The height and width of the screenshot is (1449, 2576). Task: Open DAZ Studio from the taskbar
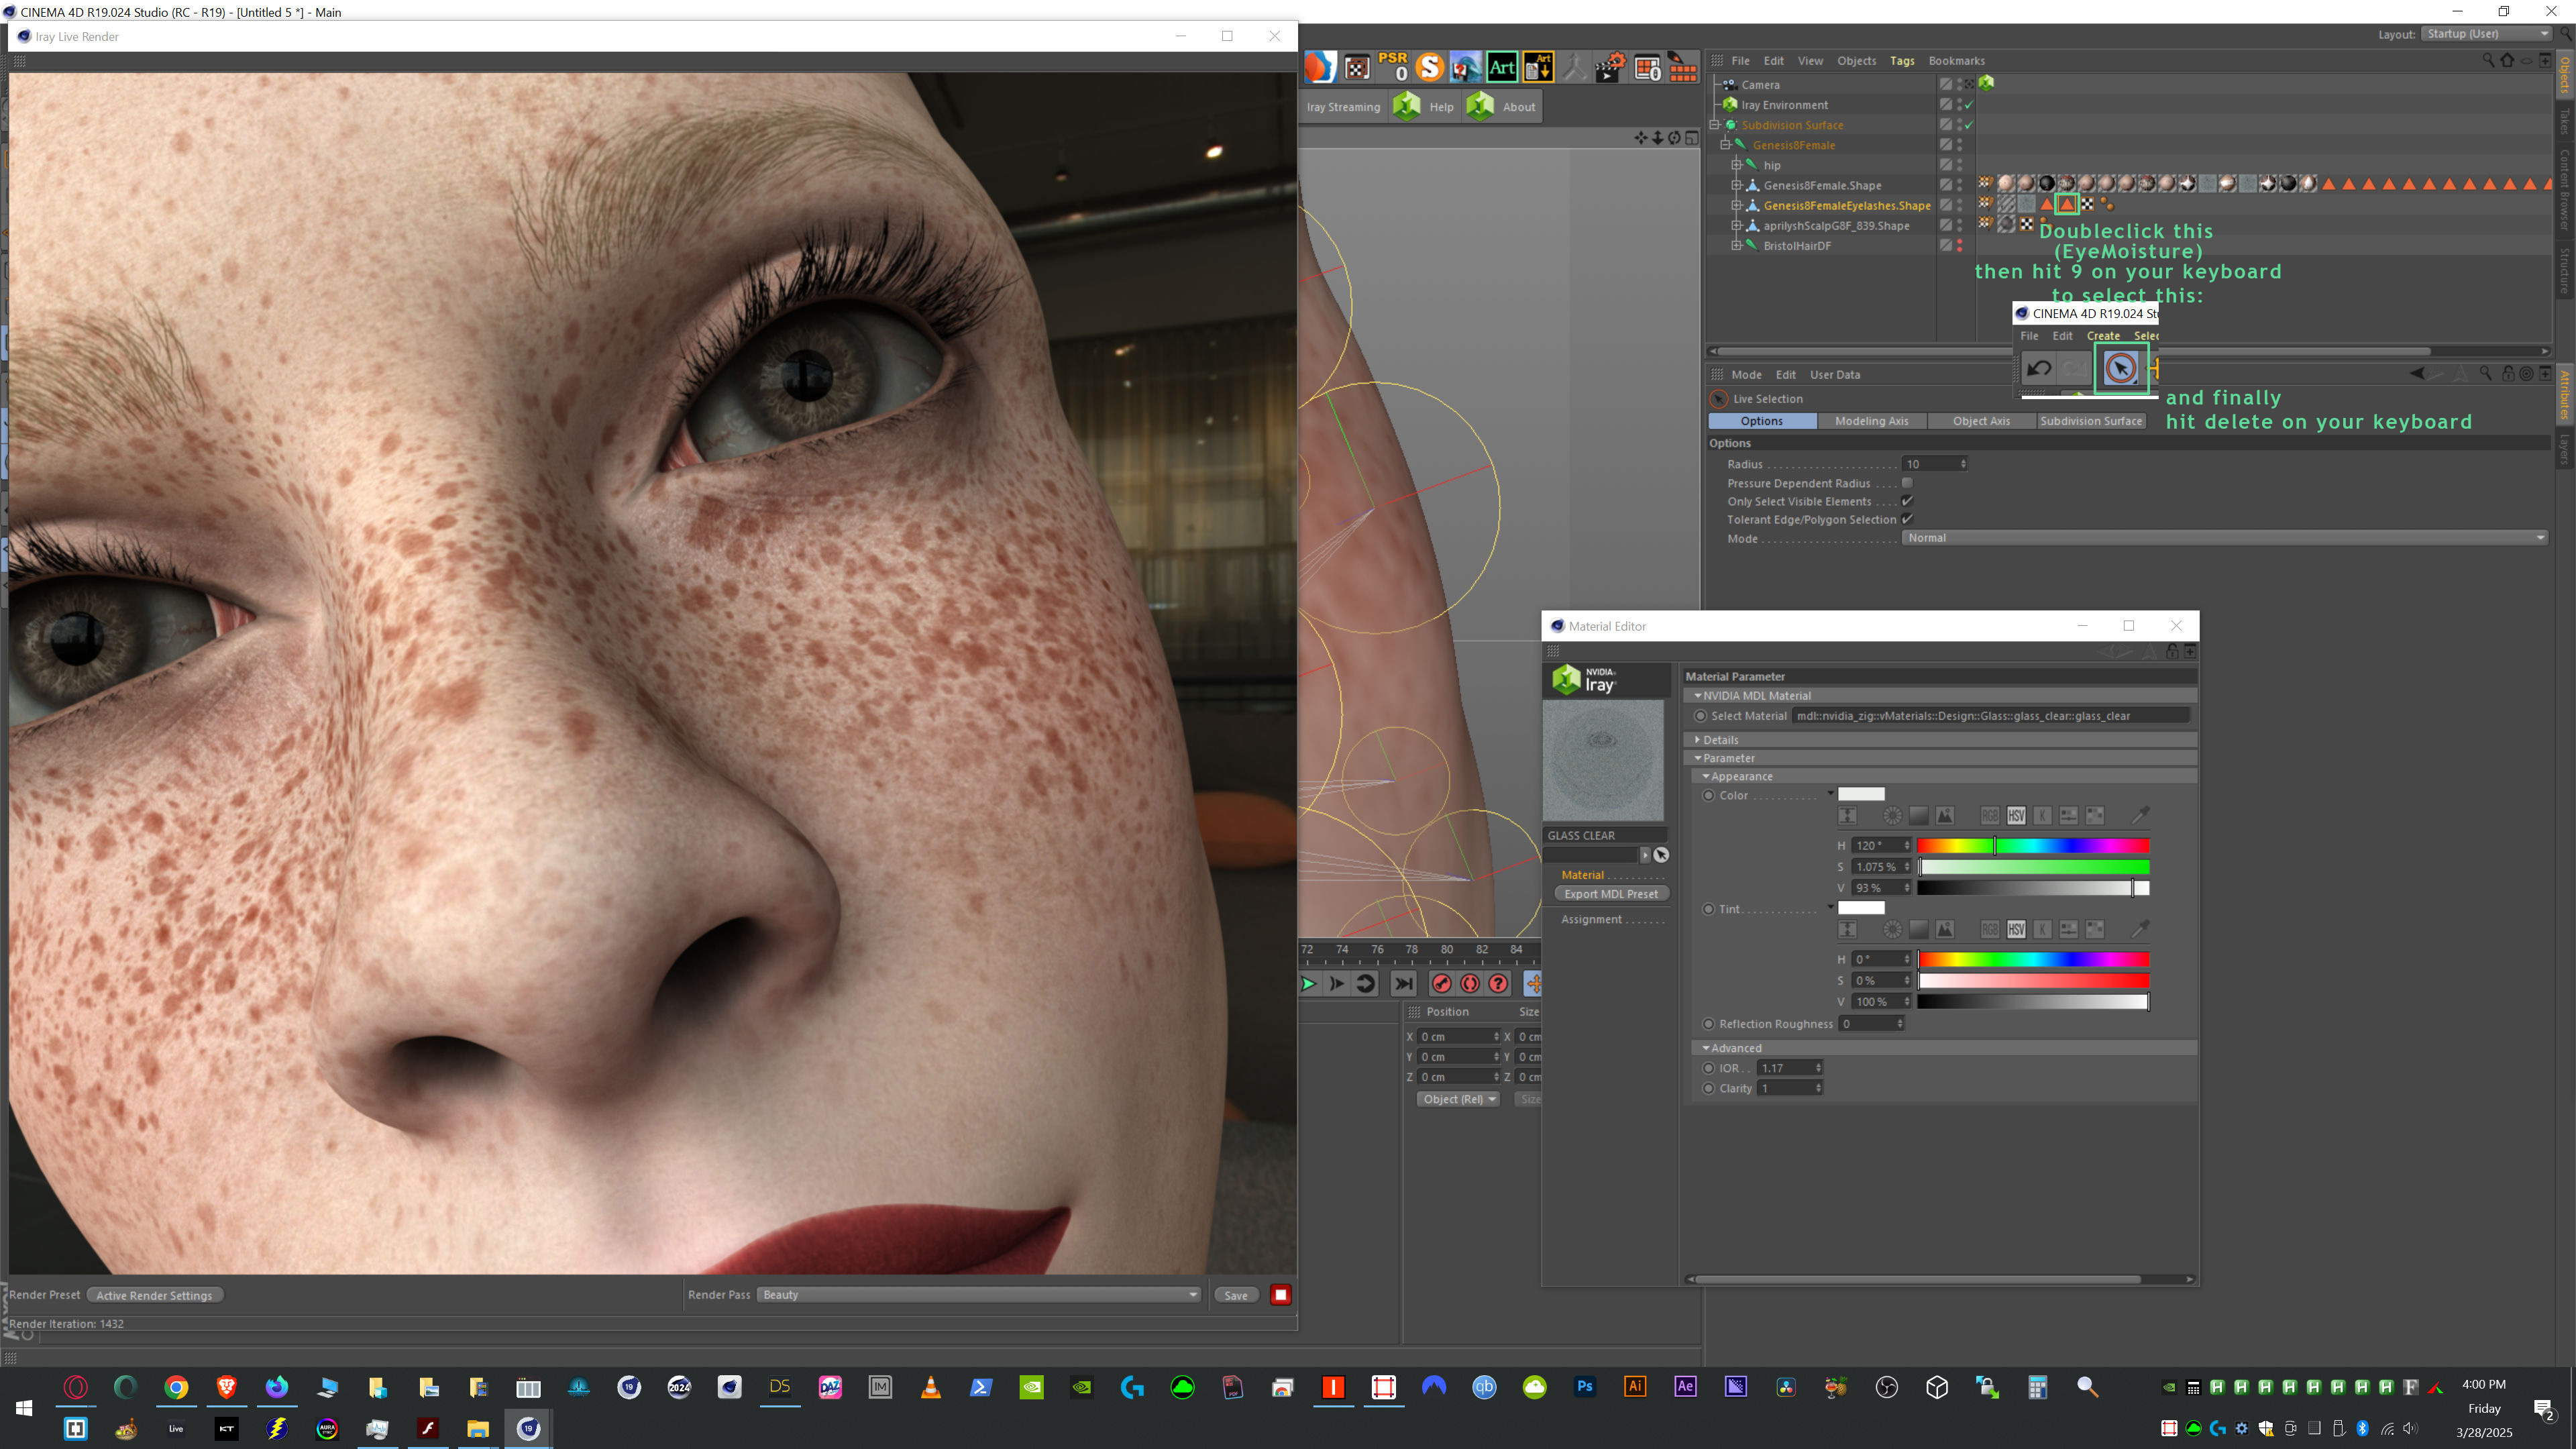pos(779,1387)
